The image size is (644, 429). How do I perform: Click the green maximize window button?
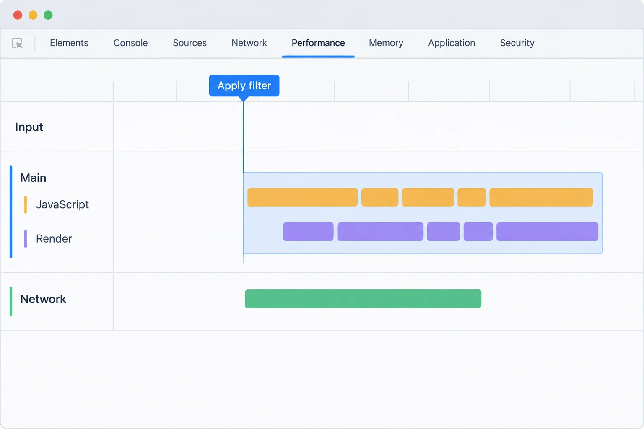click(x=48, y=15)
